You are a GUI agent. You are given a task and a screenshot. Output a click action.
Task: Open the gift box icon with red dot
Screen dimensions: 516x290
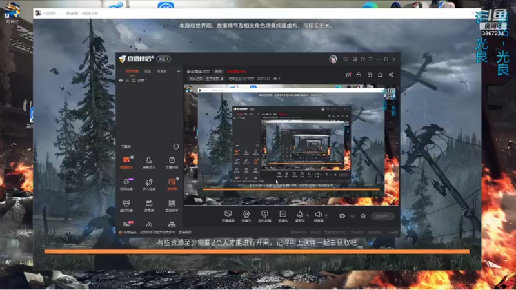[x=348, y=75]
